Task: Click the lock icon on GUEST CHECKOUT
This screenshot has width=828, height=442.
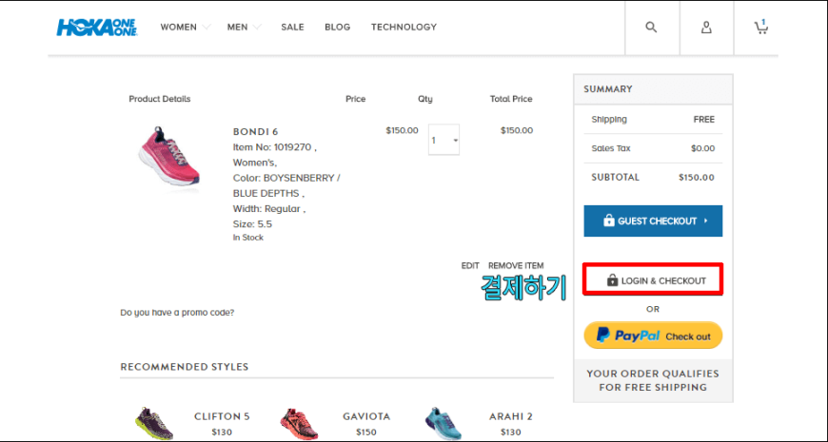Action: pyautogui.click(x=609, y=221)
